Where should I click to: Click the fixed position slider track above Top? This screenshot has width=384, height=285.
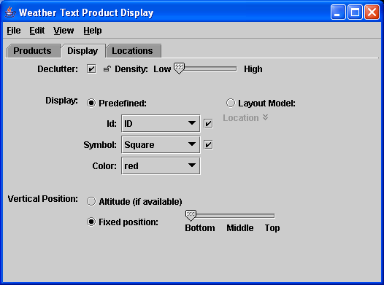click(271, 216)
